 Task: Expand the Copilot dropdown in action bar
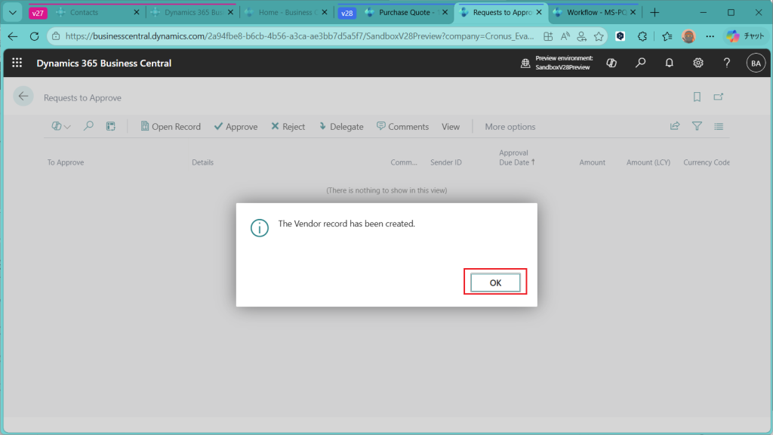[x=61, y=127]
